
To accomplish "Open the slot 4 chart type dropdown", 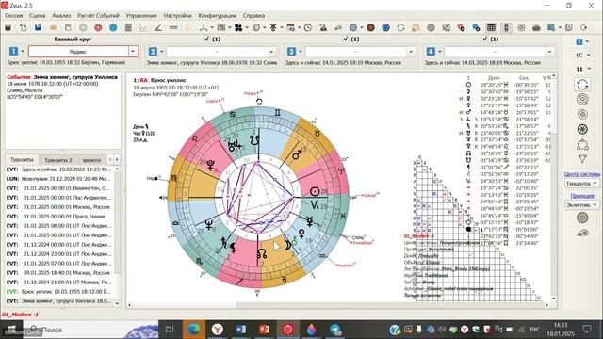I will point(549,52).
